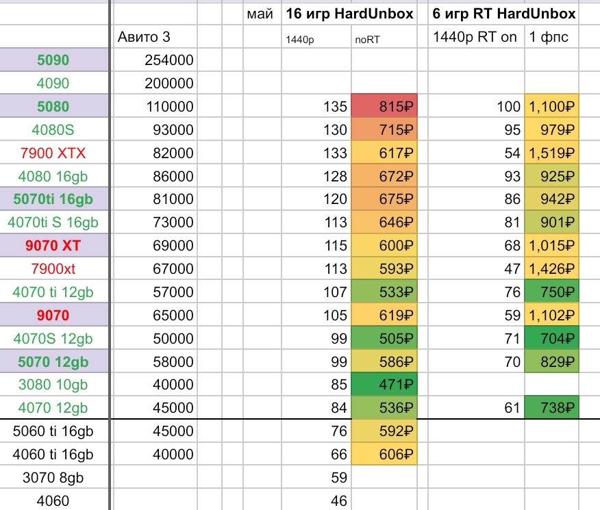Select the 4070S 12gb cell

pyautogui.click(x=54, y=338)
